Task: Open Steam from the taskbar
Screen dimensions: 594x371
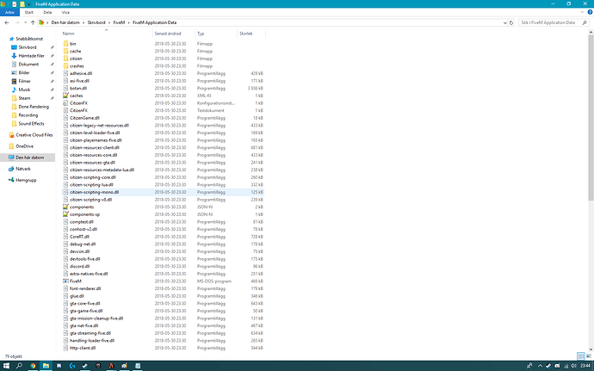Action: pos(85,366)
